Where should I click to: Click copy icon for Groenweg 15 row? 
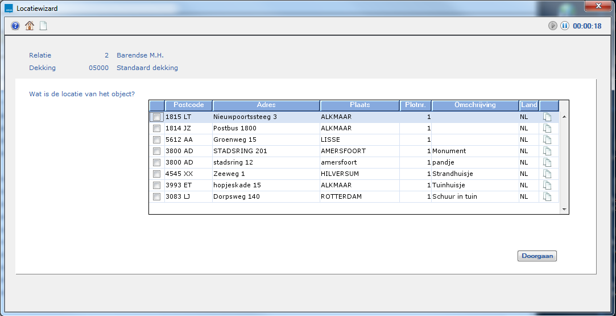[547, 139]
